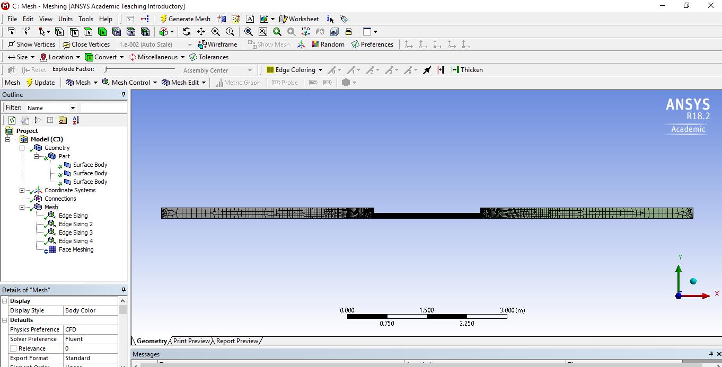Click the Label coordinates X,Y,Z icon
Screen dimensions: 722x367
tap(25, 32)
